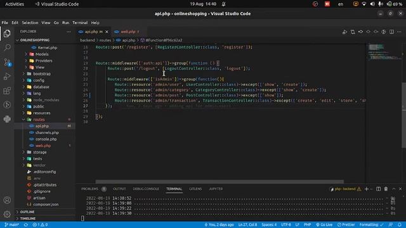The height and width of the screenshot is (228, 406).
Task: Click the Prettier status bar item
Action: pyautogui.click(x=346, y=225)
